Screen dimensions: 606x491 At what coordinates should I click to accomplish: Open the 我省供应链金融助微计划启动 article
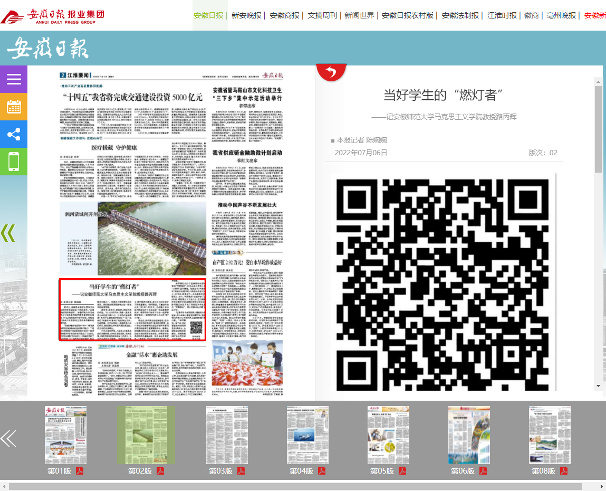247,153
